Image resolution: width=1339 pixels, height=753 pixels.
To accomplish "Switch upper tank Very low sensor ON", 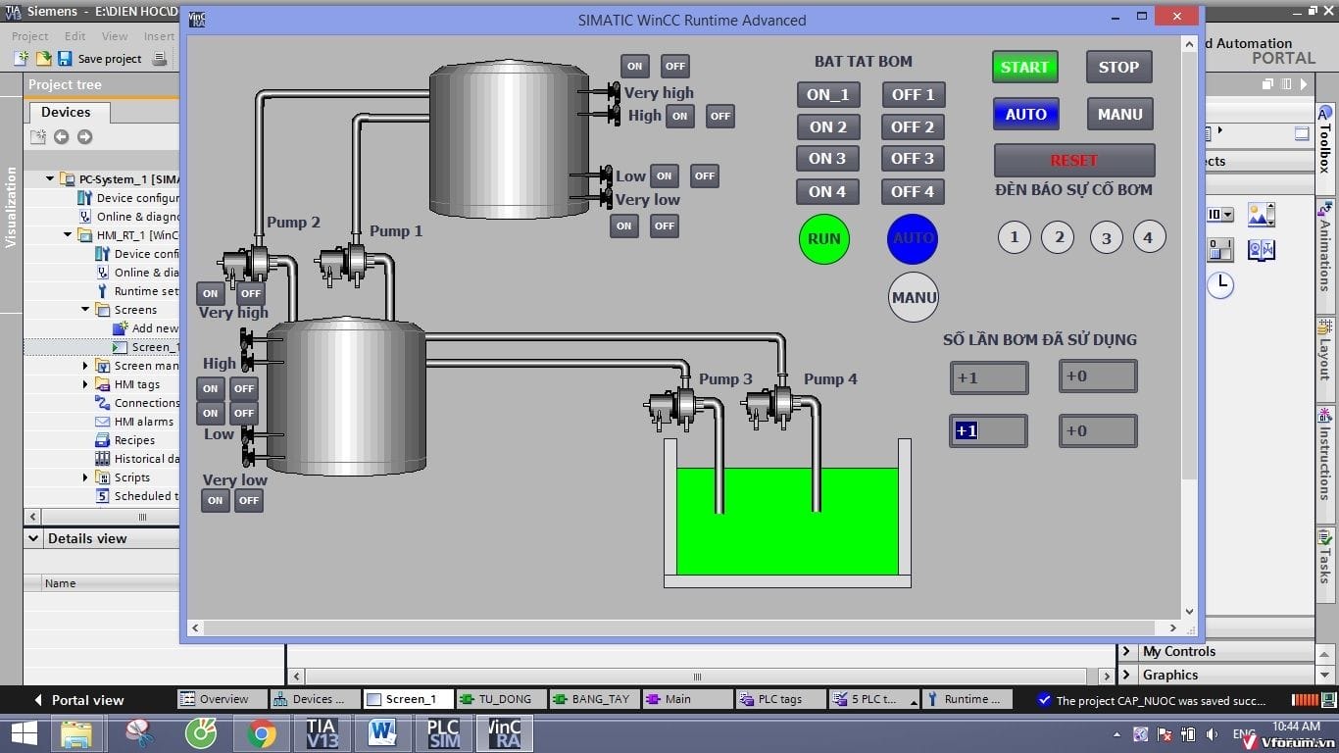I will point(624,226).
